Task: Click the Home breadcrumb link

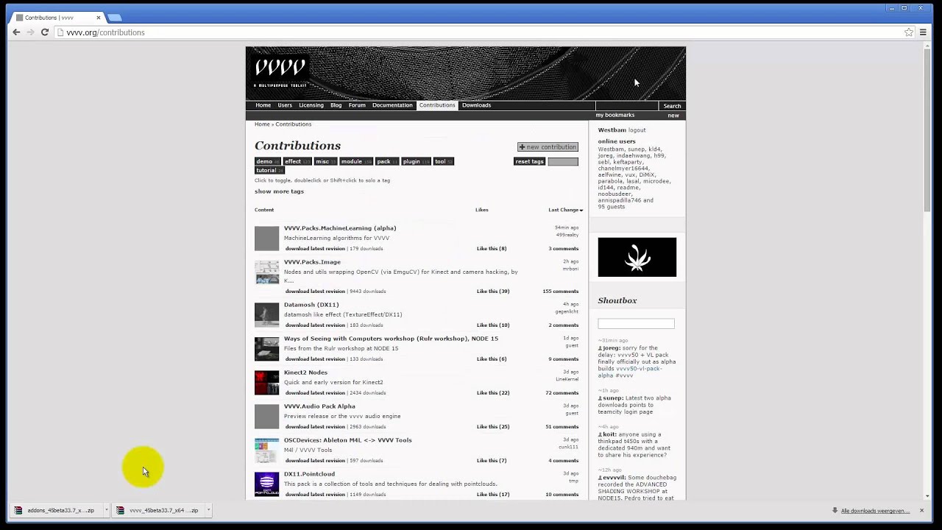Action: (x=262, y=124)
